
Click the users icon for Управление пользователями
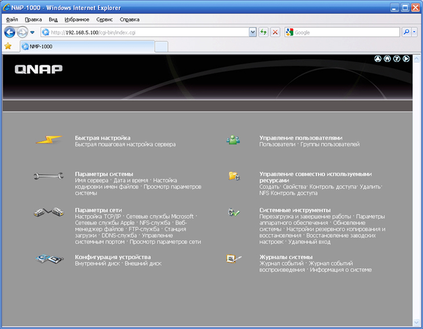pos(234,140)
